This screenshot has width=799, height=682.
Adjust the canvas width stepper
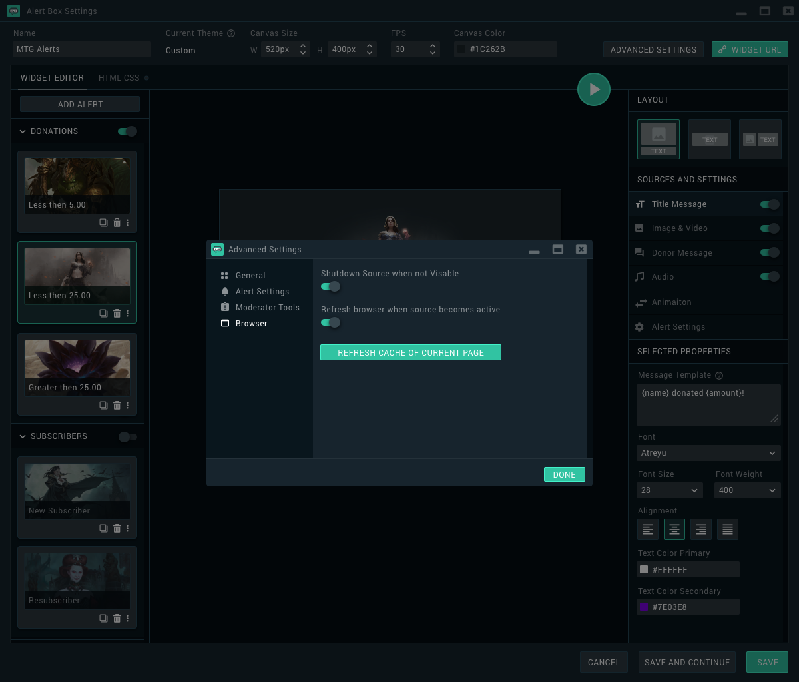point(303,49)
